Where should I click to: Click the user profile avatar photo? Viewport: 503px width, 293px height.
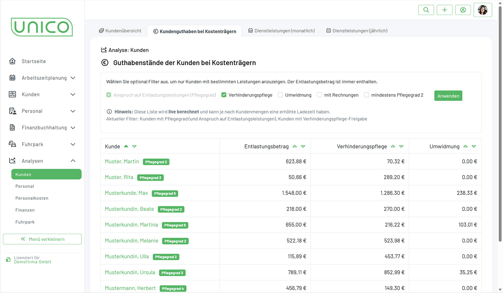point(483,10)
